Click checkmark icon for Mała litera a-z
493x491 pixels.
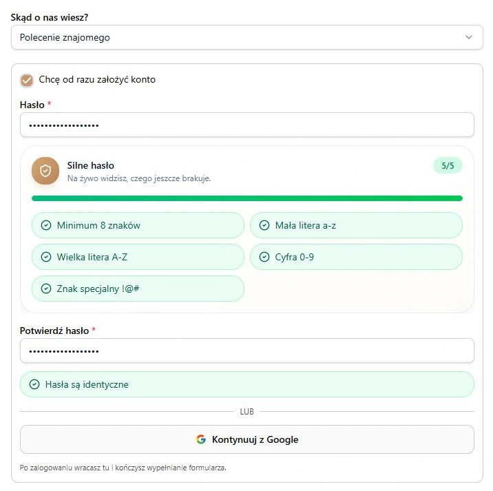coord(264,225)
